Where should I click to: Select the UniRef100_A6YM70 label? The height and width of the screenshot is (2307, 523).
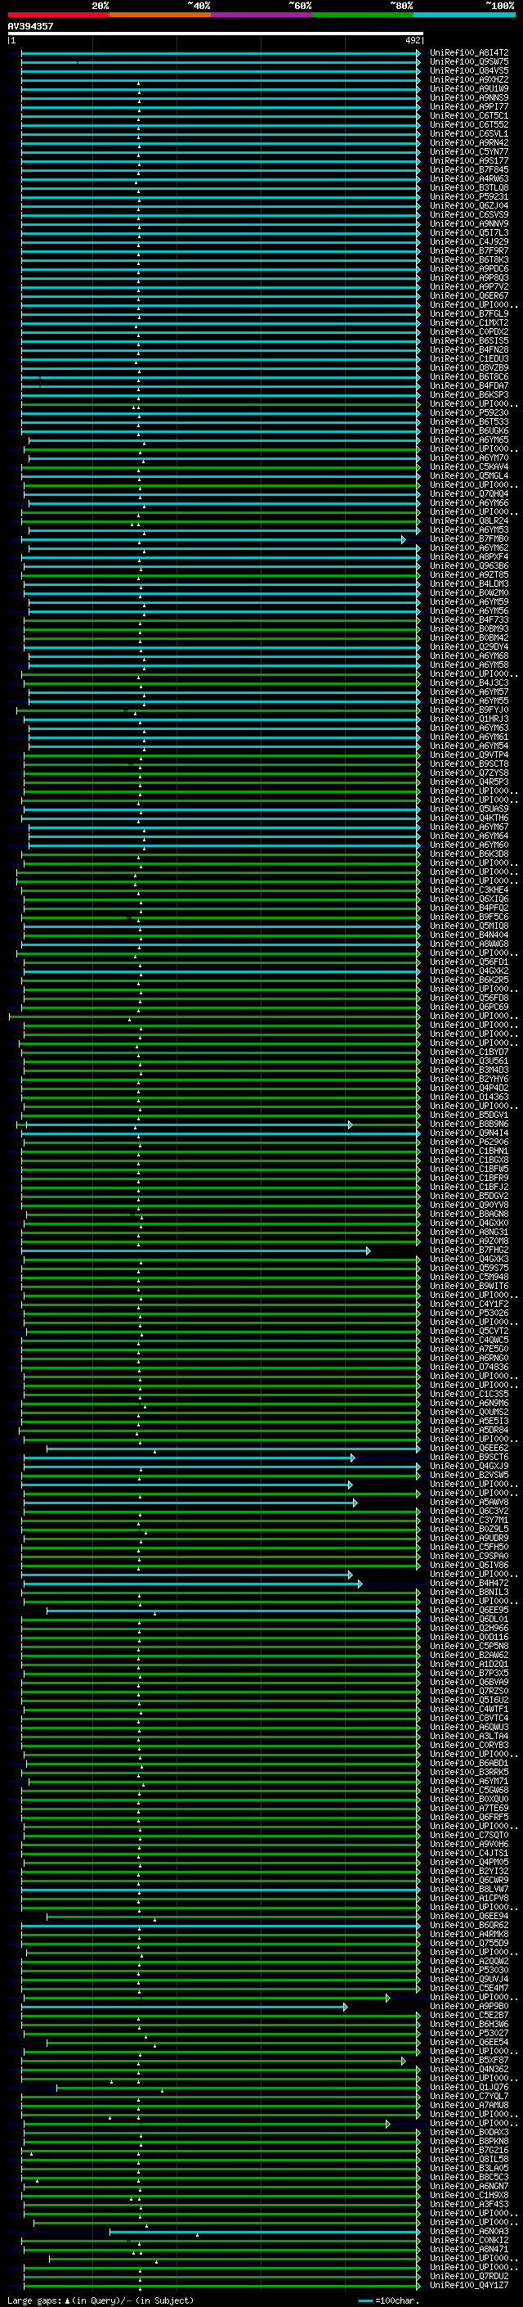coord(469,457)
